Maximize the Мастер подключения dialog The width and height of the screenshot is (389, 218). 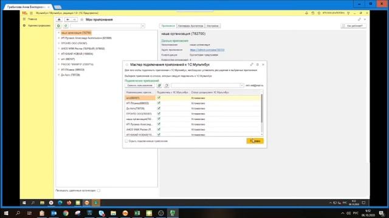pos(257,65)
